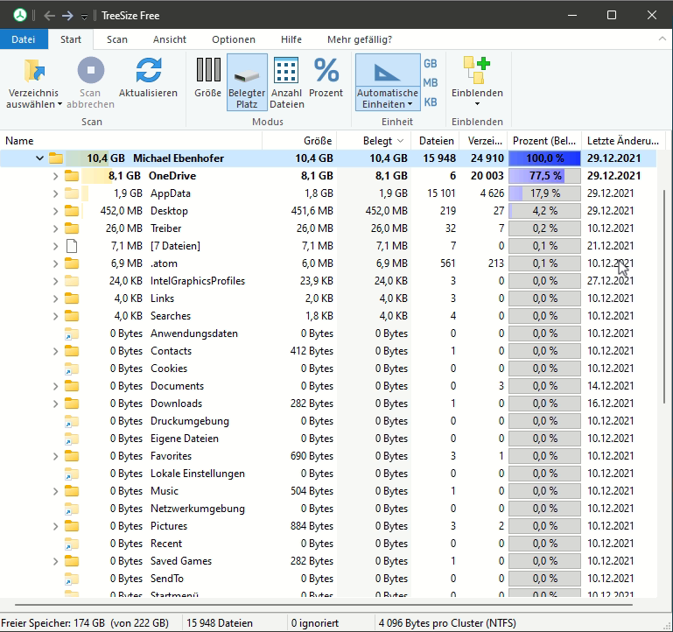The width and height of the screenshot is (673, 632).
Task: Collapse the Michael Ebenhofer root folder
Action: tap(39, 158)
